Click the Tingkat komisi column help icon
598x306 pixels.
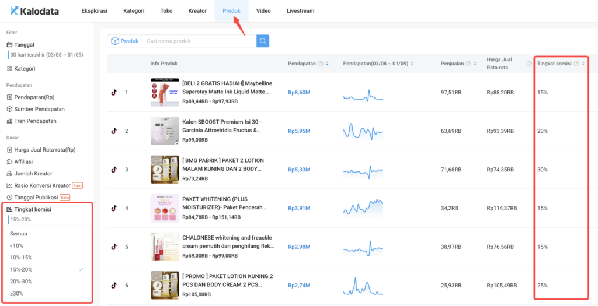[x=576, y=64]
